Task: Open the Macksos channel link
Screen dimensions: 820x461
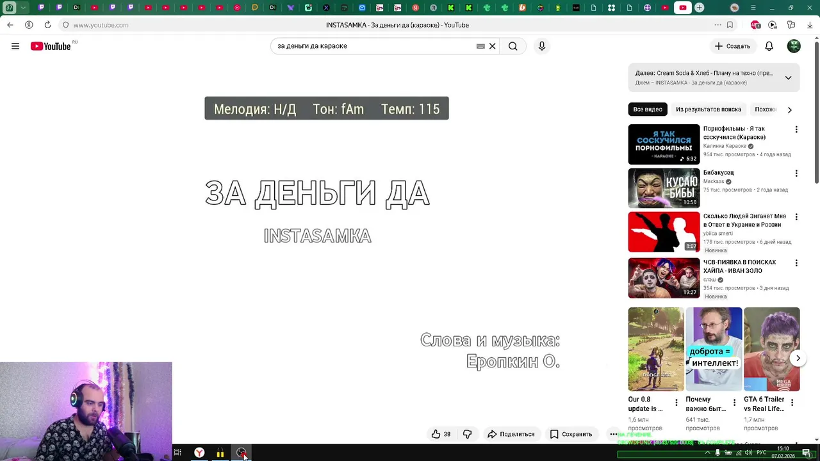Action: pos(713,181)
